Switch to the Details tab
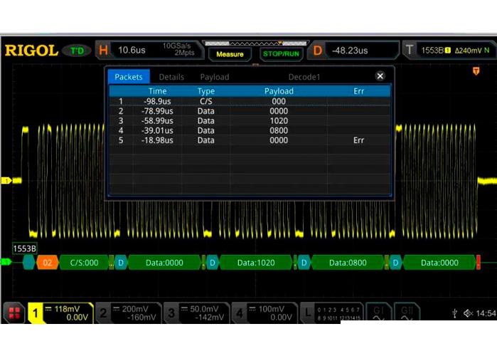The image size is (497, 356). [x=171, y=77]
